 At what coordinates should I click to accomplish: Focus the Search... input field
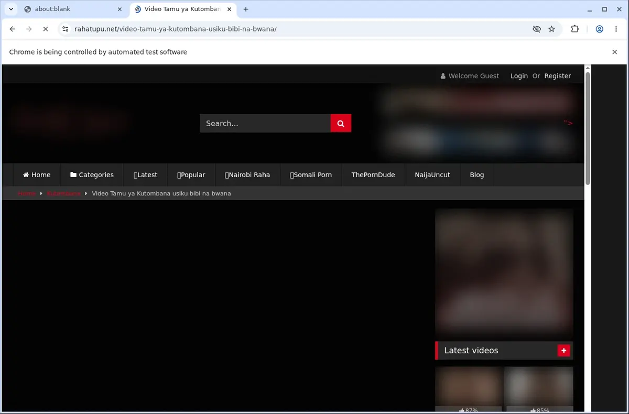click(265, 123)
